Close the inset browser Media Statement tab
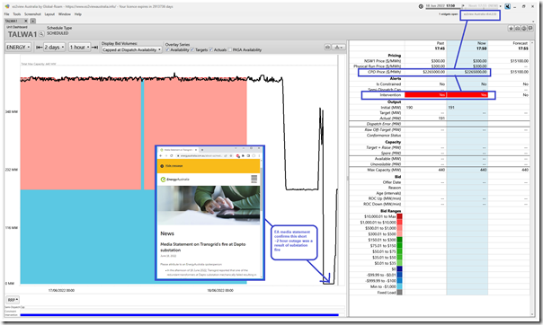The image size is (543, 325). pos(196,150)
